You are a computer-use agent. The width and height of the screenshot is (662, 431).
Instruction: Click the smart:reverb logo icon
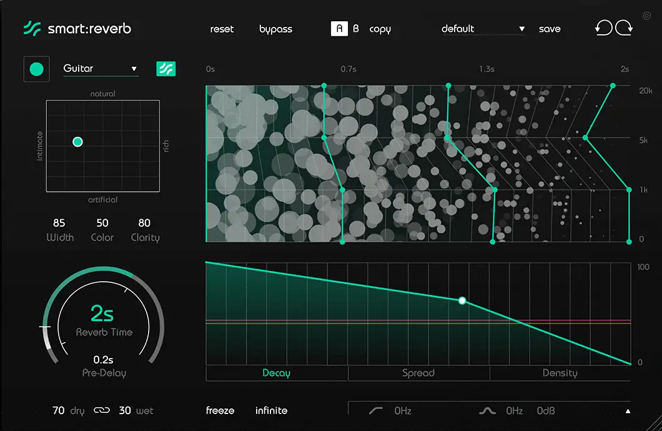[x=32, y=29]
